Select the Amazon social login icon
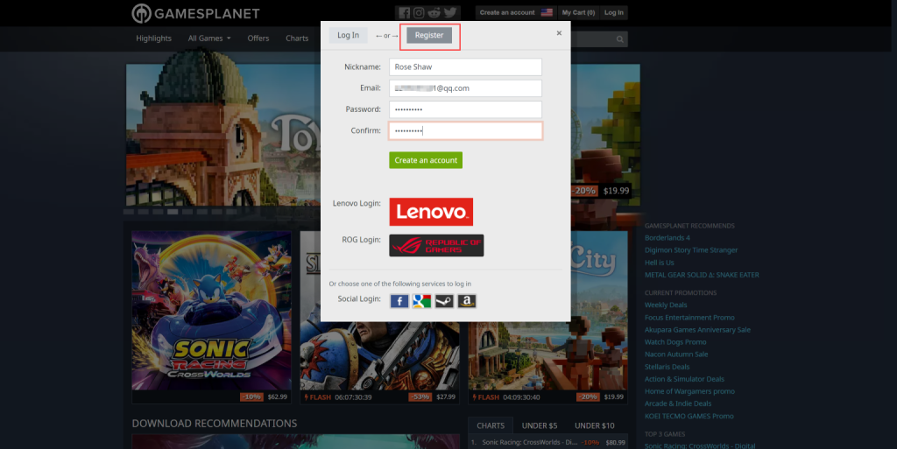Screen dimensions: 897x449 (x=467, y=300)
